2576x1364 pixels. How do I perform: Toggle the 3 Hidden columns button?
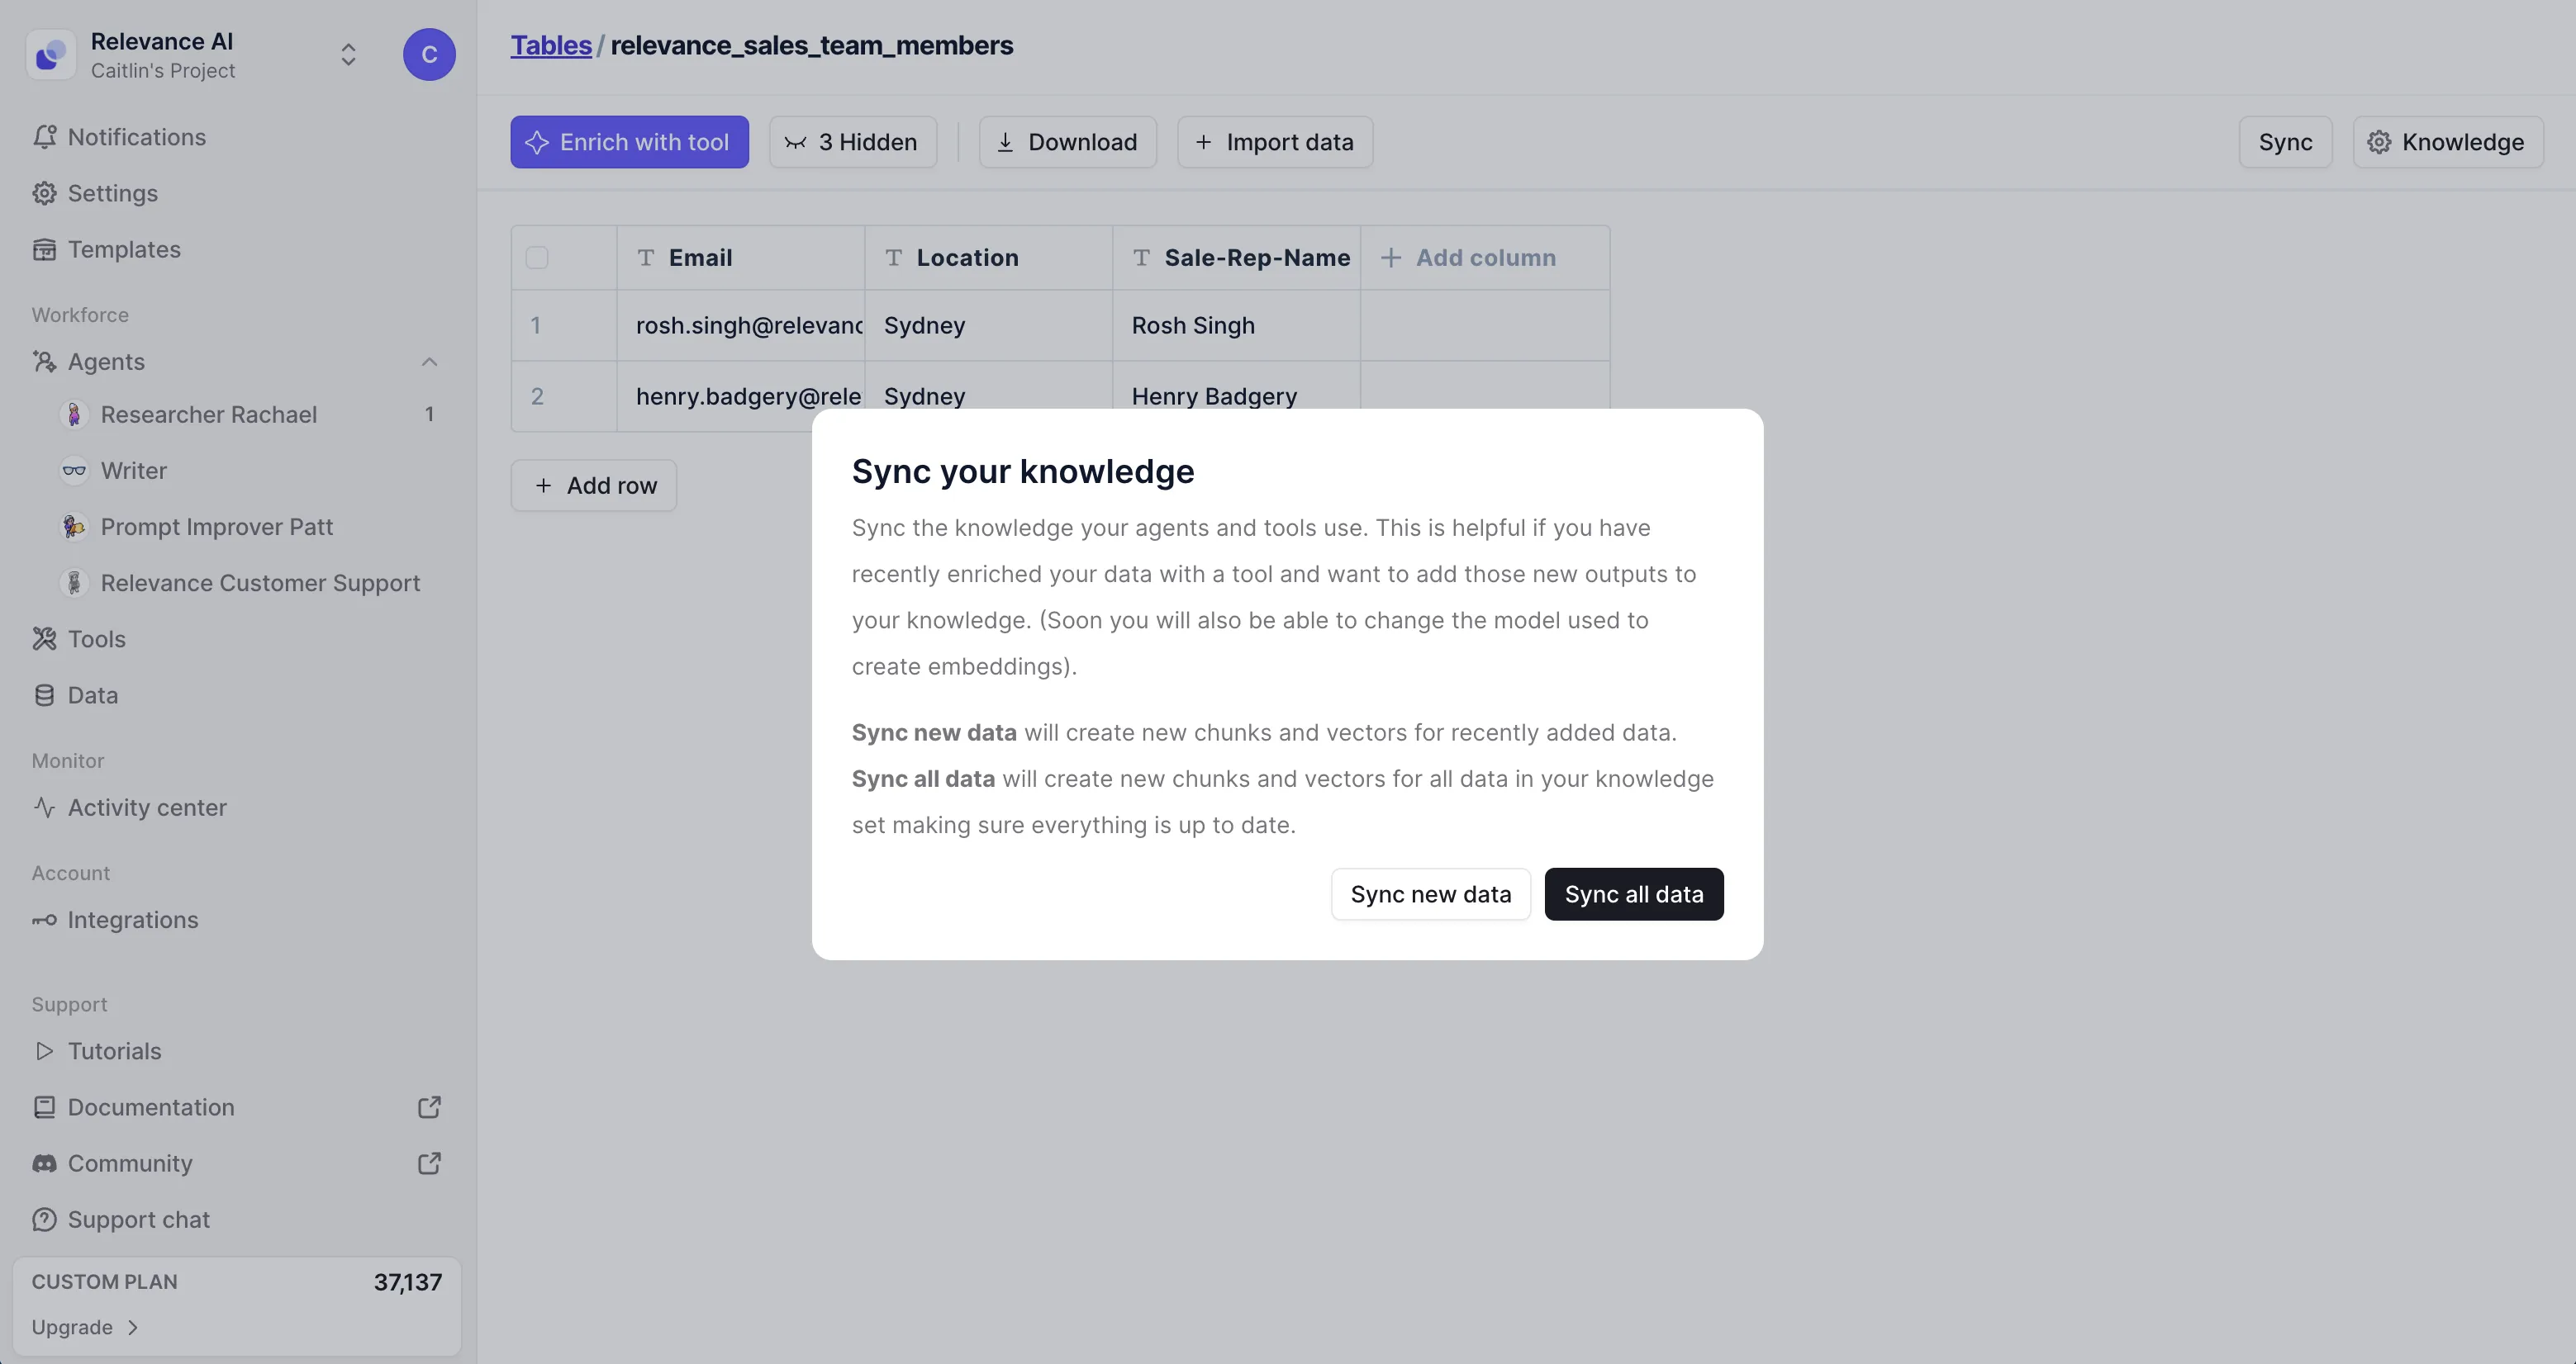853,142
